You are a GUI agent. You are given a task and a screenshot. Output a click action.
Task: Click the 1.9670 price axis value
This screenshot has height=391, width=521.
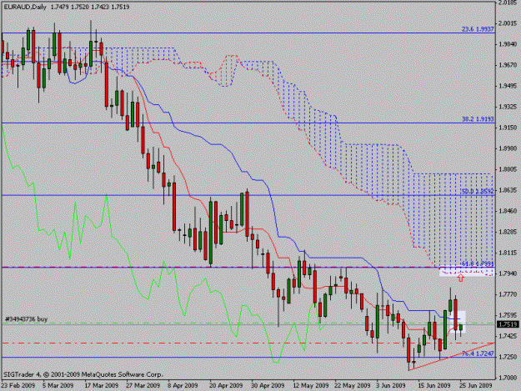508,65
